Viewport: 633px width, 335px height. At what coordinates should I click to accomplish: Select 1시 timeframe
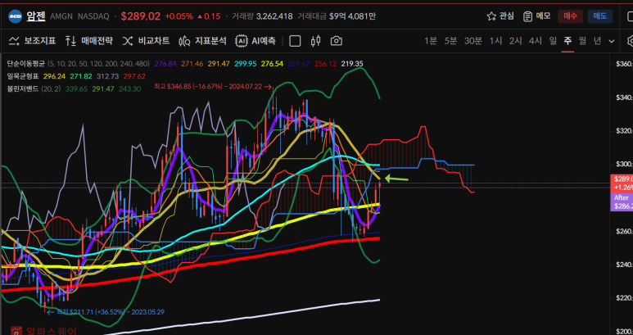495,41
